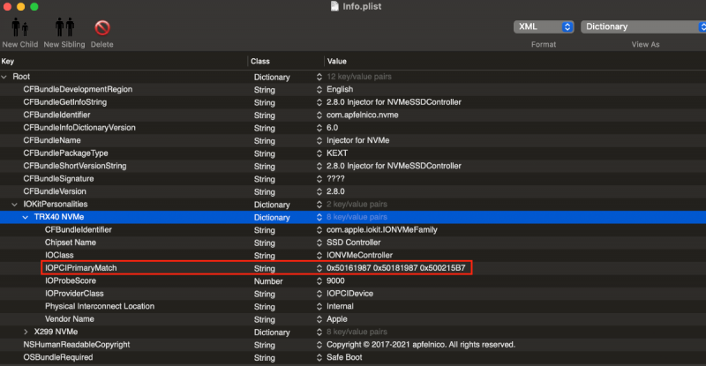Select the CFBundlePackageType key

(65, 153)
